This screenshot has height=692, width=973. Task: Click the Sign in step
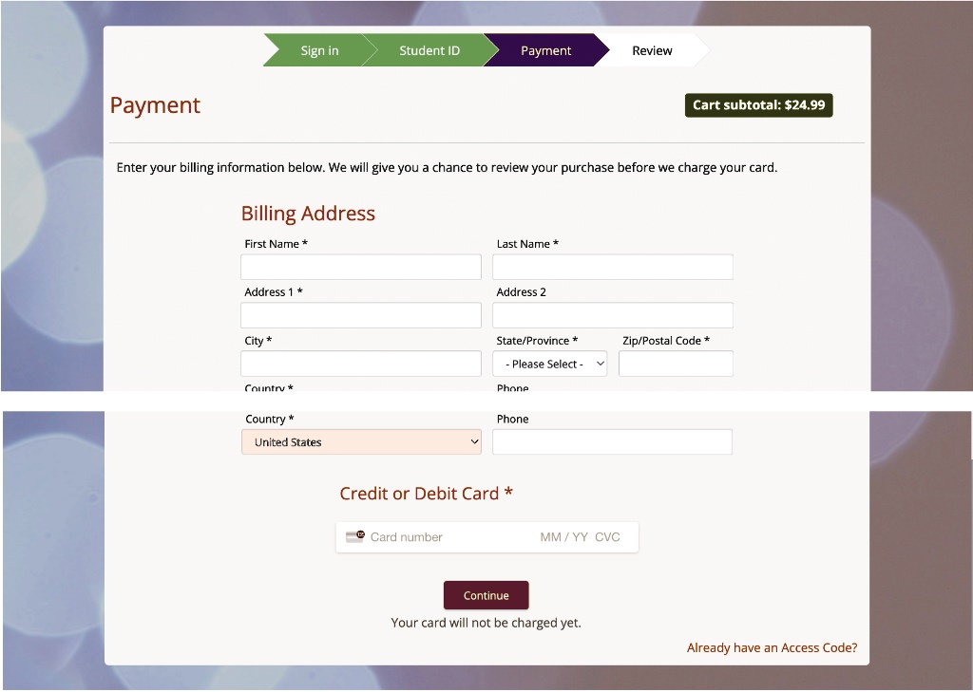click(319, 50)
